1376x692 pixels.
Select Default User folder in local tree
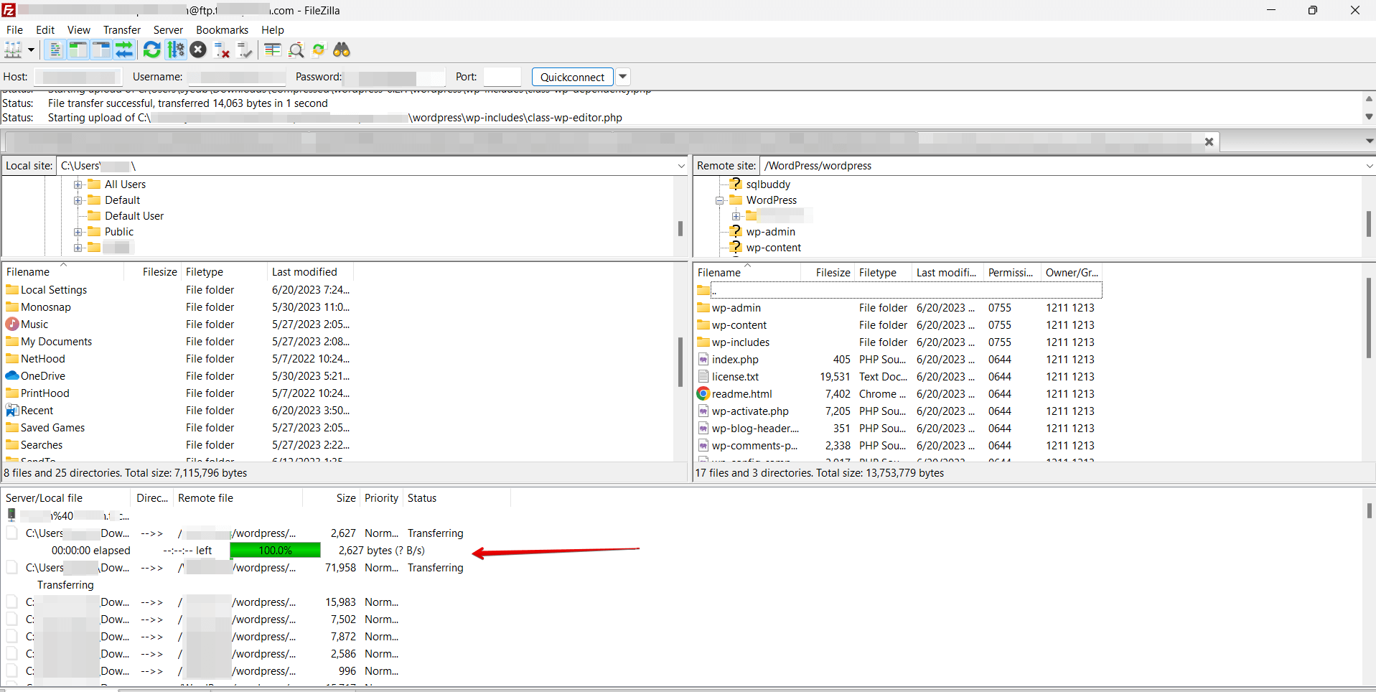pos(134,216)
